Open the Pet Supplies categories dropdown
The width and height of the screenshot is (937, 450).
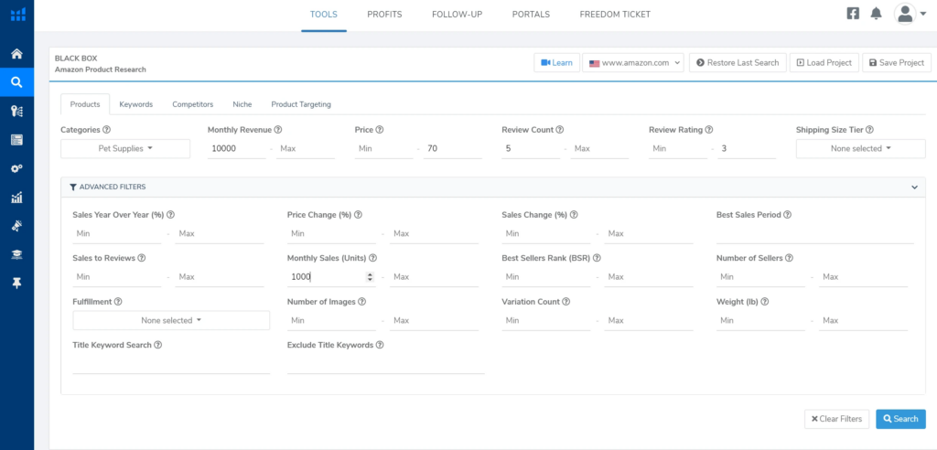pyautogui.click(x=125, y=149)
